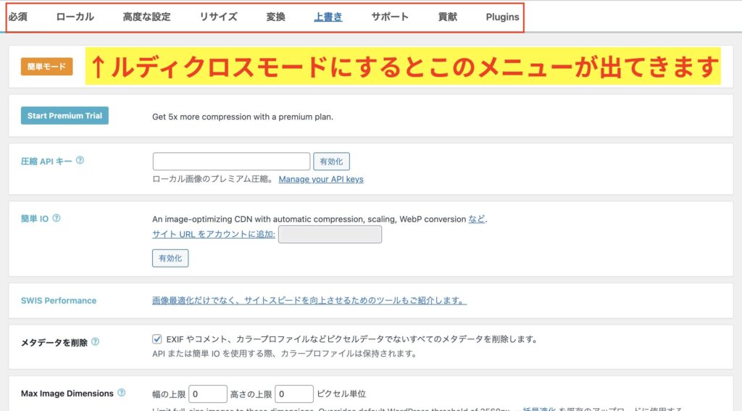Open help icon next to メタデータを削除
This screenshot has width=742, height=411.
[x=96, y=342]
